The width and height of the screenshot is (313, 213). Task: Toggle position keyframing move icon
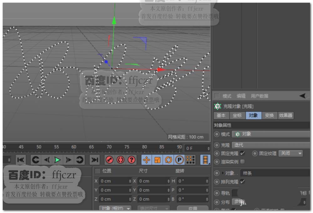coord(146,160)
